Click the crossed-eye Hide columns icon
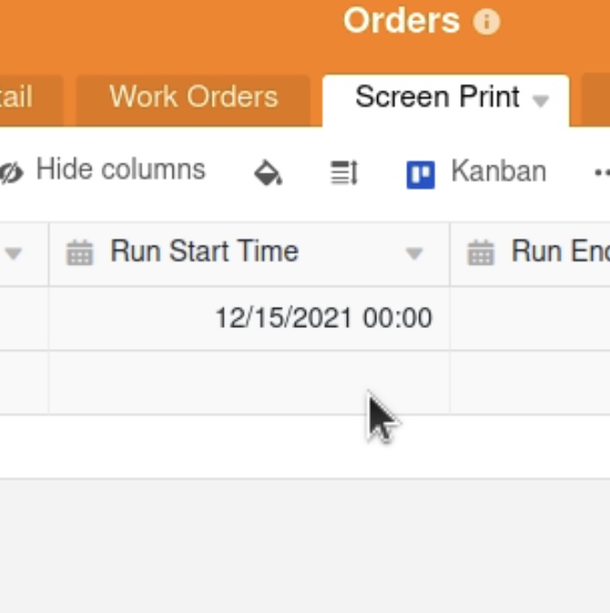The height and width of the screenshot is (613, 610). tap(11, 172)
